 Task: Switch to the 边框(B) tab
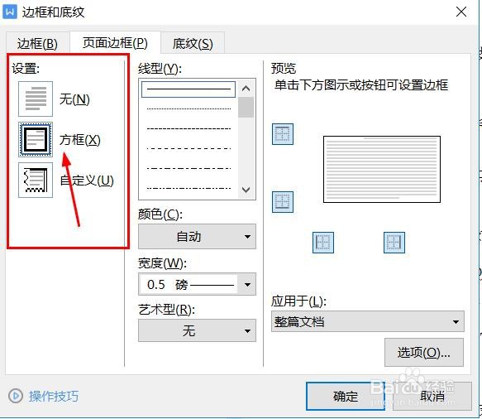[x=37, y=43]
